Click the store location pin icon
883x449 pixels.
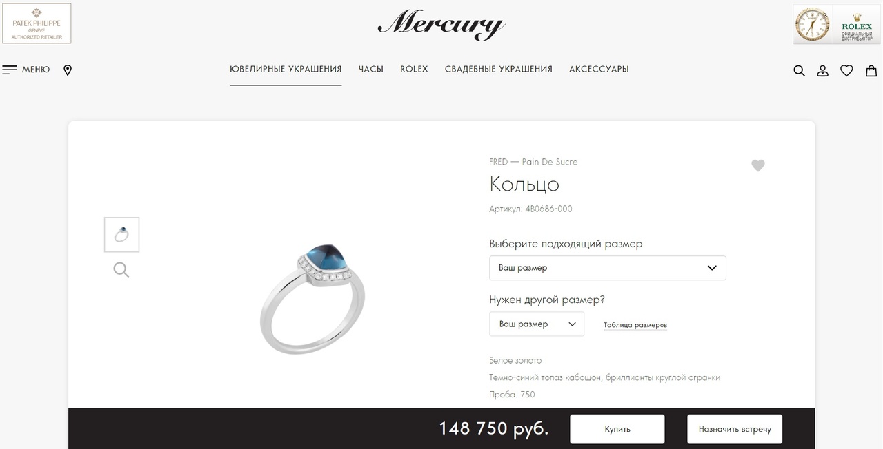click(x=68, y=70)
